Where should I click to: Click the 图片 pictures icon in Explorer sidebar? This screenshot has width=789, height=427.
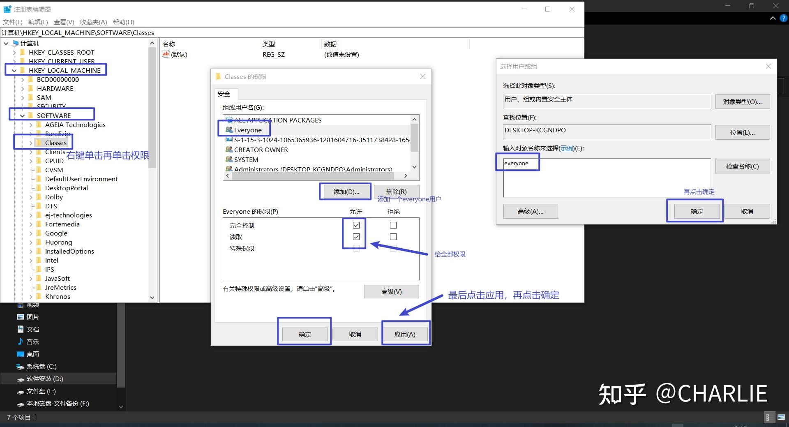pyautogui.click(x=21, y=317)
